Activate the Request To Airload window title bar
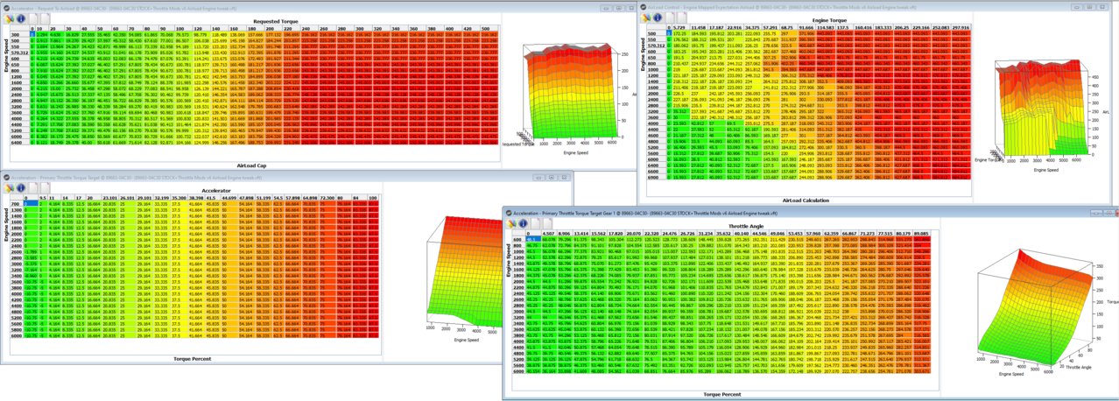This screenshot has width=1119, height=401. click(318, 8)
